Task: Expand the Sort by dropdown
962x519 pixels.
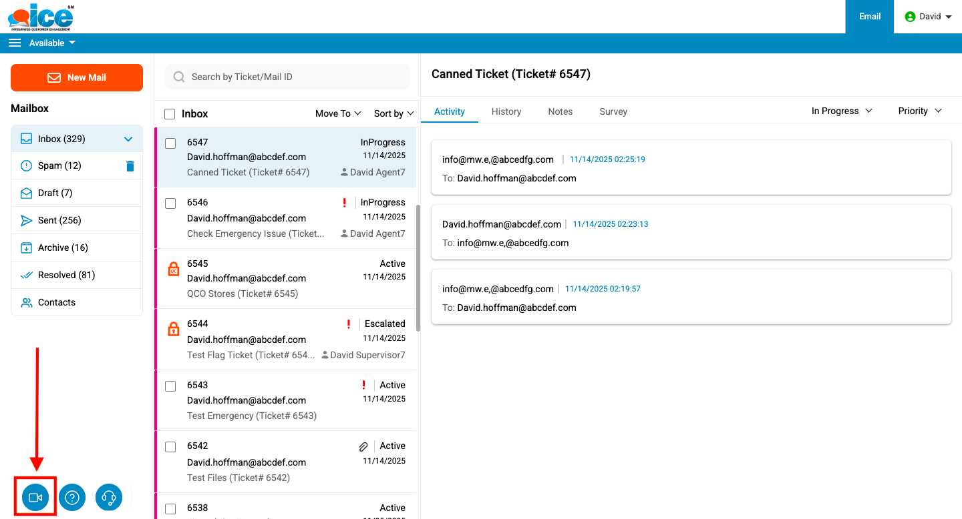Action: pos(393,113)
